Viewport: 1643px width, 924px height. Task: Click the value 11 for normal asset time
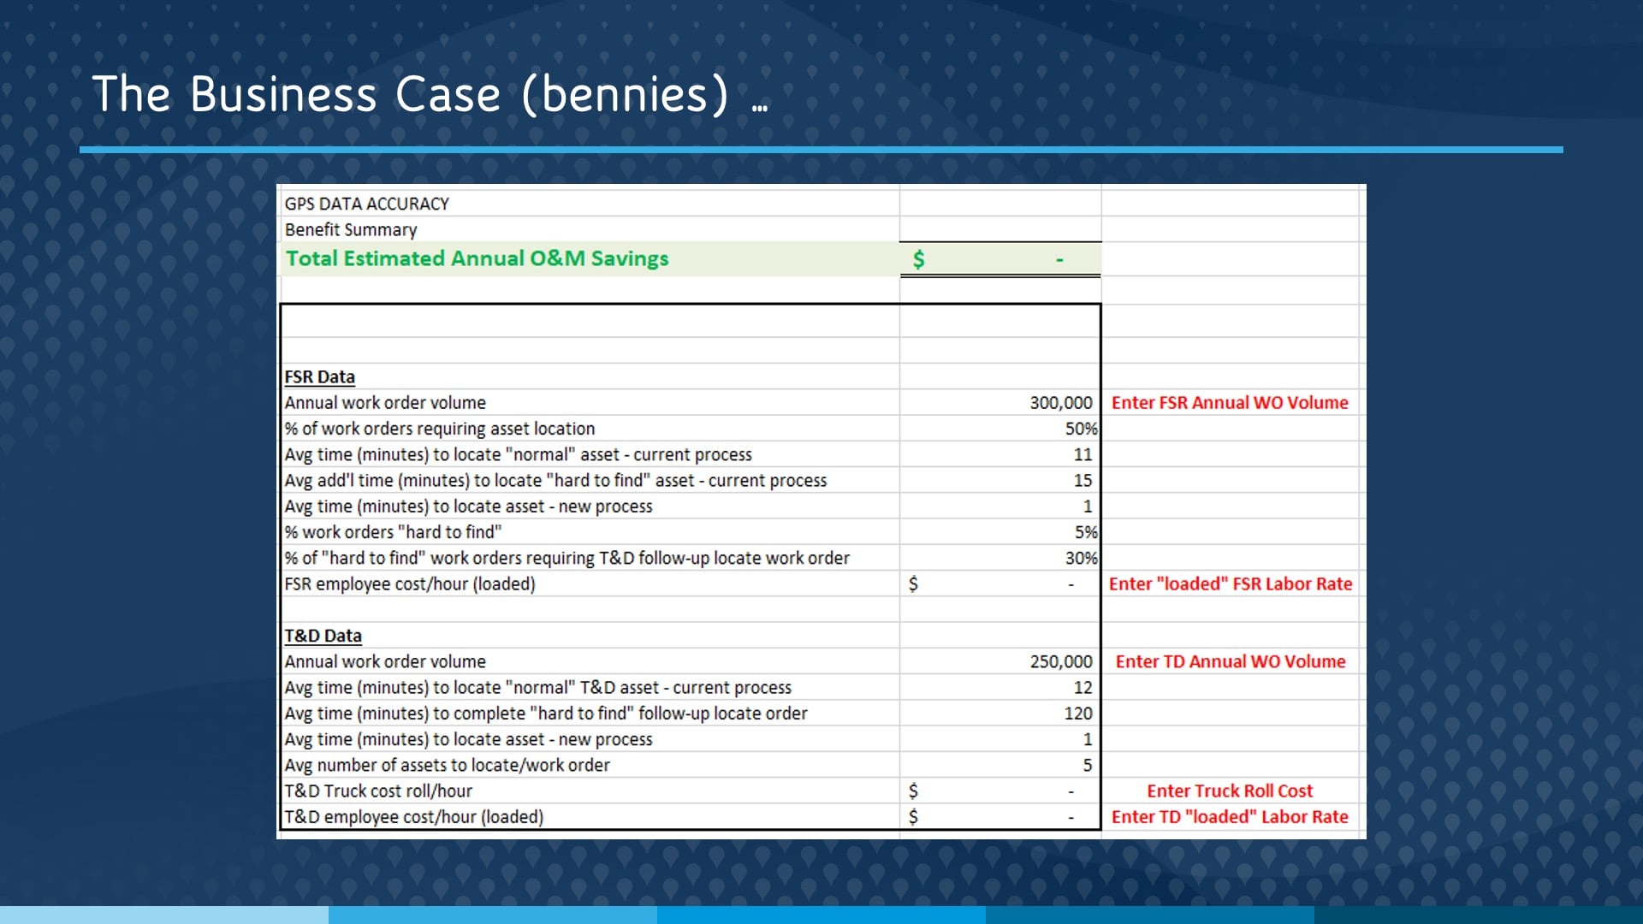click(1083, 454)
